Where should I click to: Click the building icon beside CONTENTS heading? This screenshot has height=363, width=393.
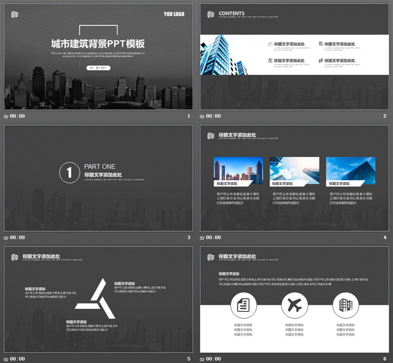tap(211, 14)
